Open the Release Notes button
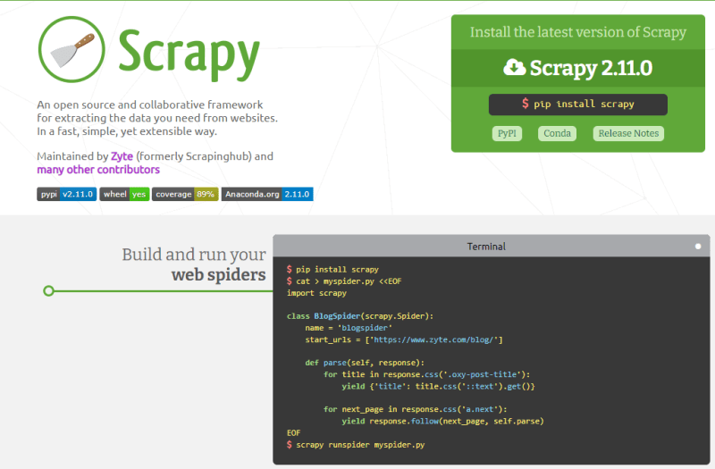Image resolution: width=715 pixels, height=469 pixels. [x=628, y=133]
